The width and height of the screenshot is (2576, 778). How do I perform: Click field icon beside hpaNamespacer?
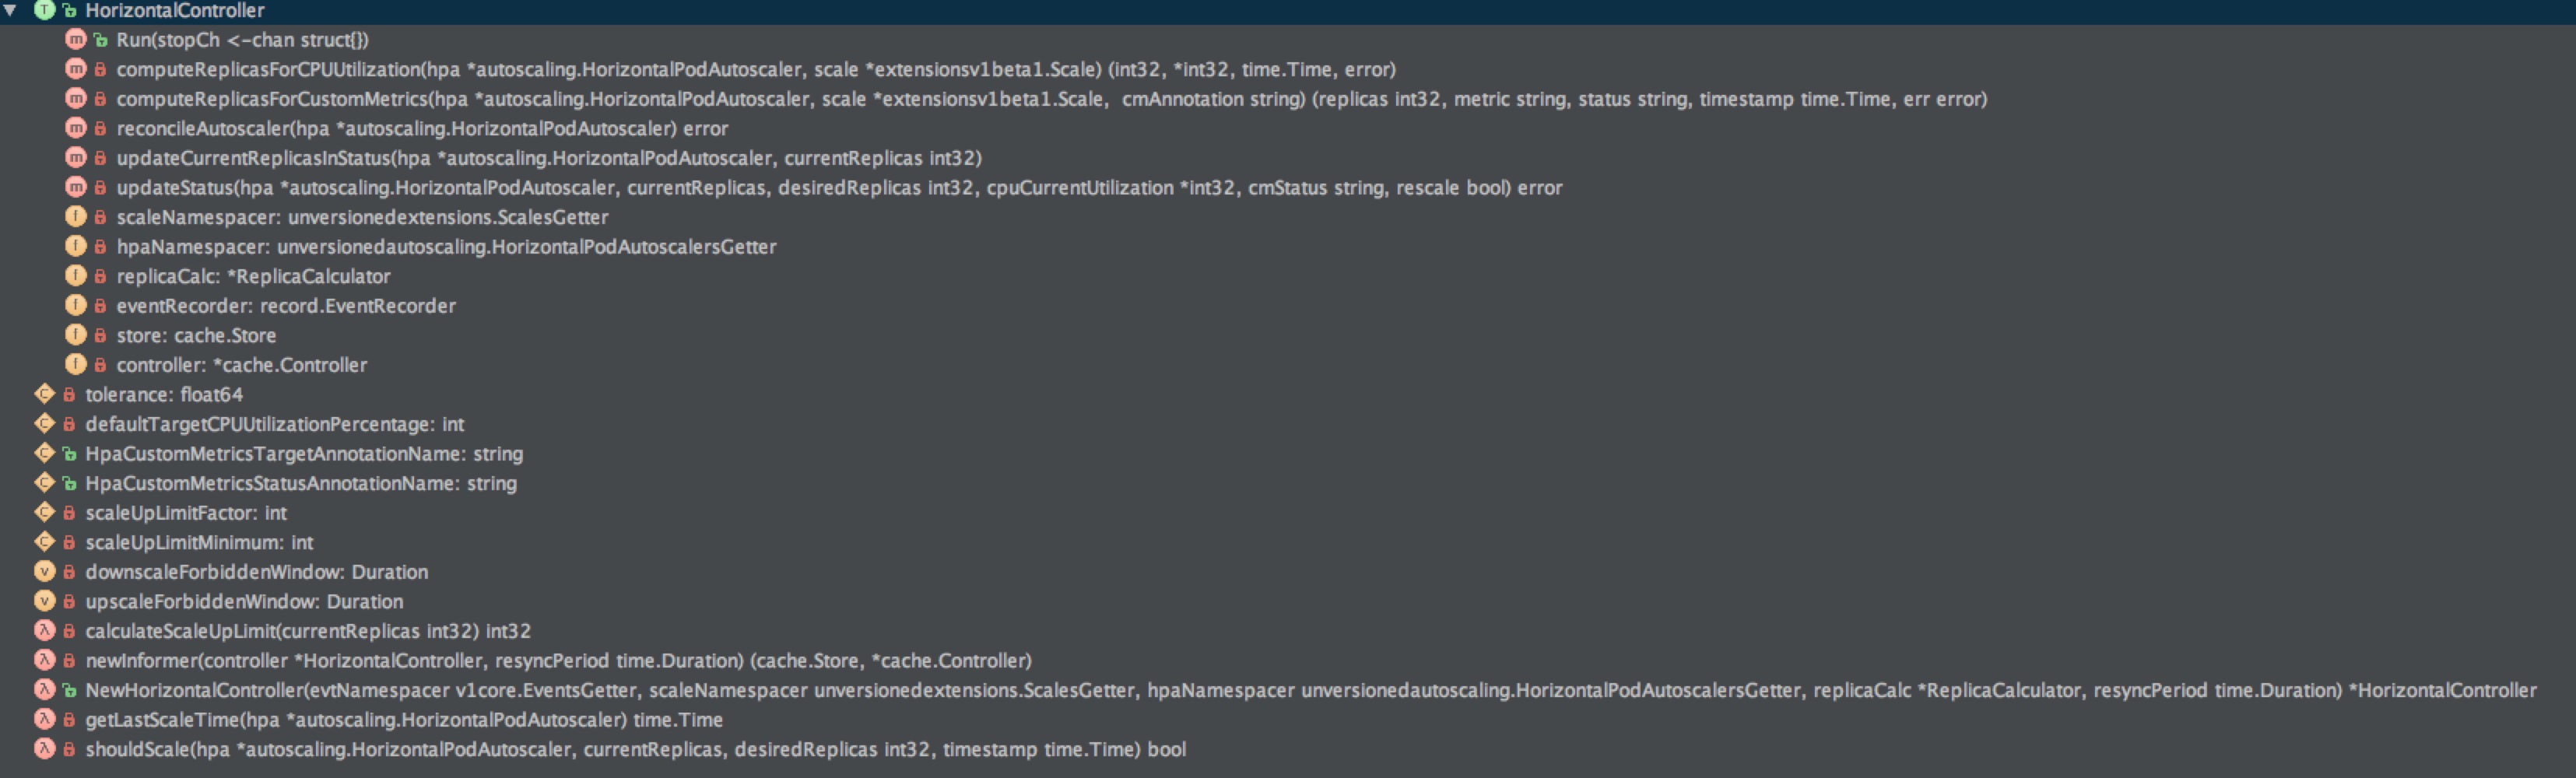76,246
